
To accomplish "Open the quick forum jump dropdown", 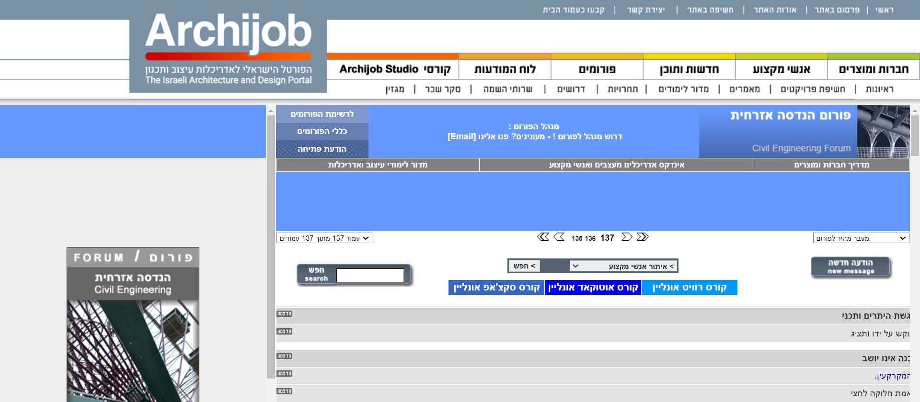I will (x=861, y=238).
